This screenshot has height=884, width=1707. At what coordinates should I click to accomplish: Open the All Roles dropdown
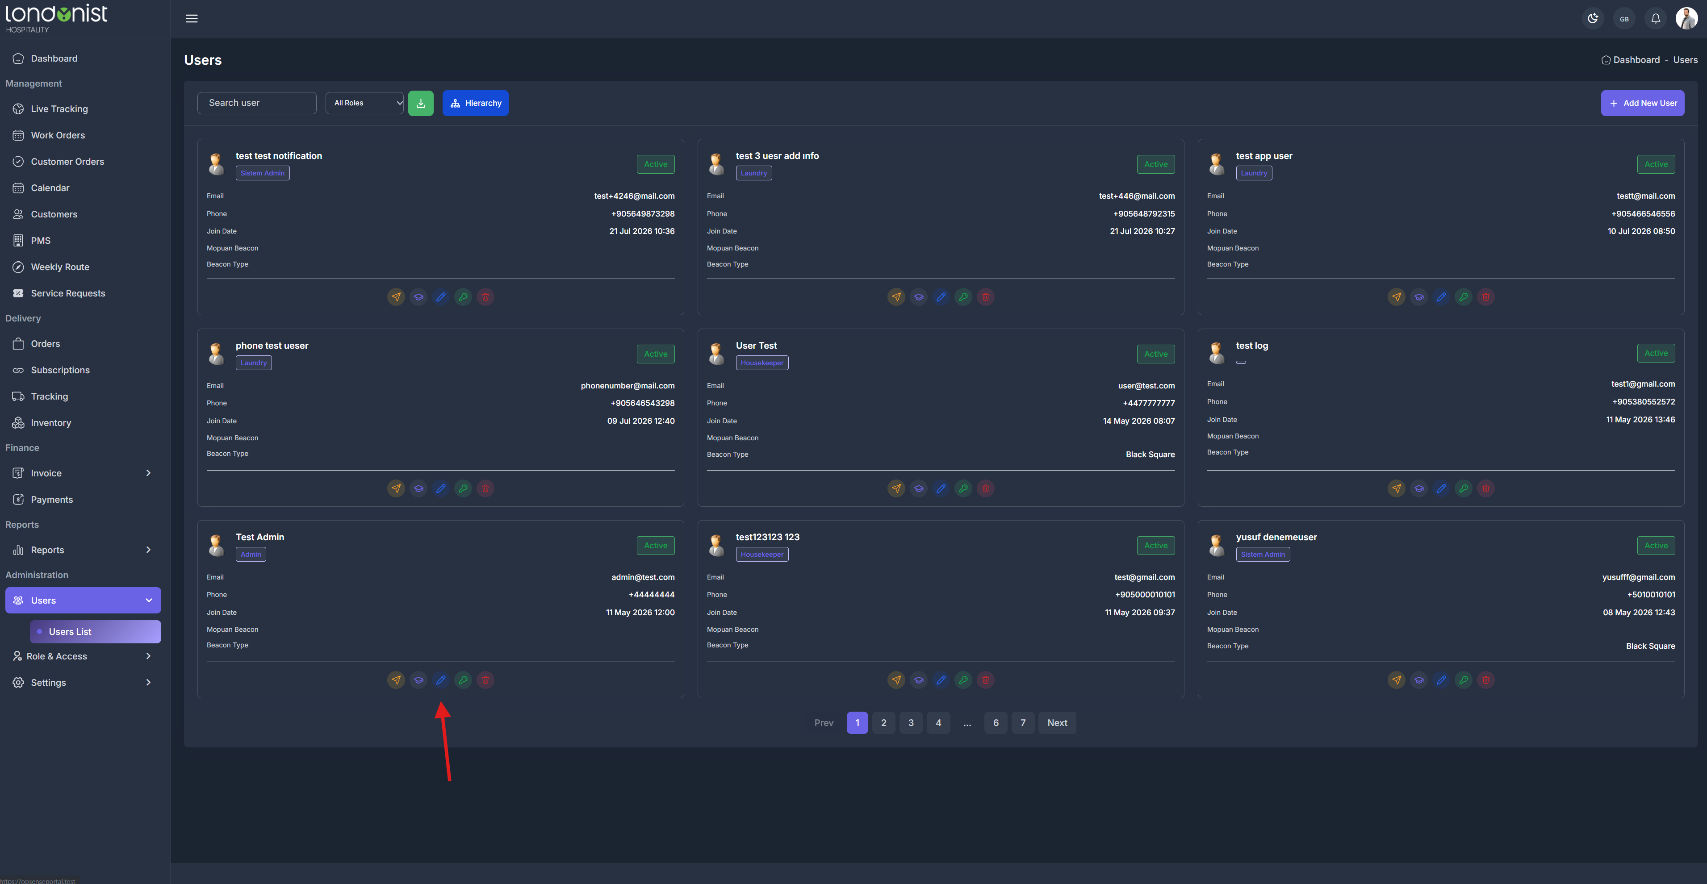364,103
